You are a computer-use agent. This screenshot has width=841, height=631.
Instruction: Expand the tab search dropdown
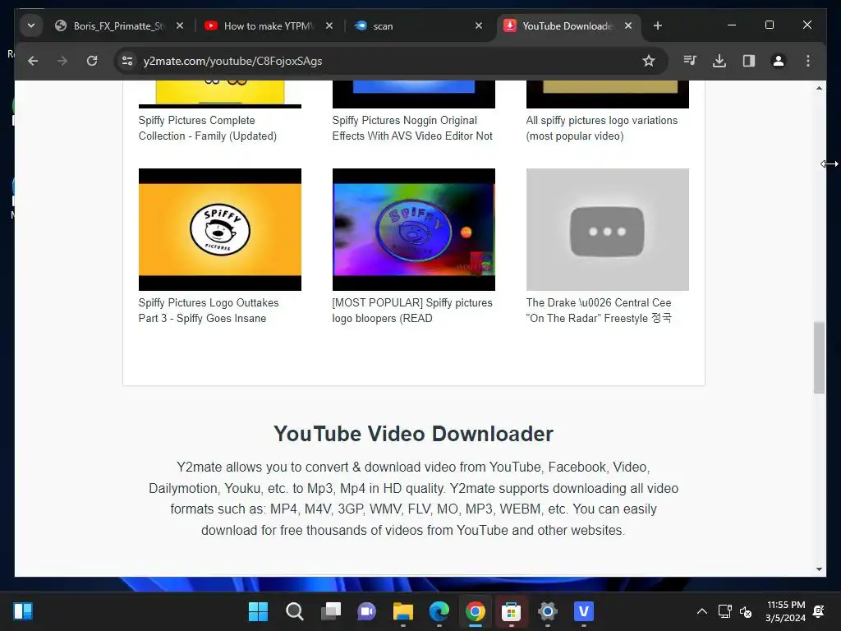pos(31,25)
